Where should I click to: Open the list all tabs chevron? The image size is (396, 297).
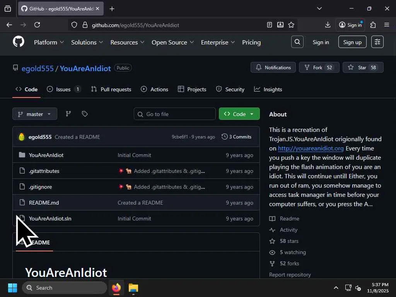point(319,9)
